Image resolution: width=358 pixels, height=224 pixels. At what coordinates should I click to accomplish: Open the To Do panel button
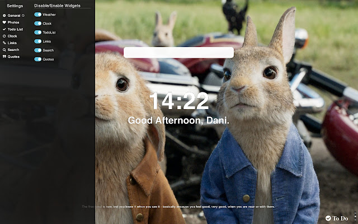tap(337, 218)
